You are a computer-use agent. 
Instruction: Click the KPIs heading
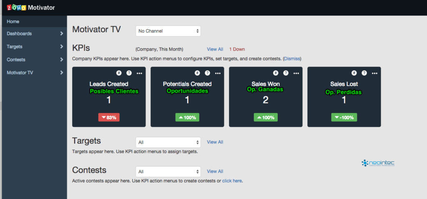[x=81, y=48]
